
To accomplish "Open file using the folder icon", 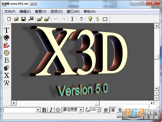I will [x=17, y=19].
